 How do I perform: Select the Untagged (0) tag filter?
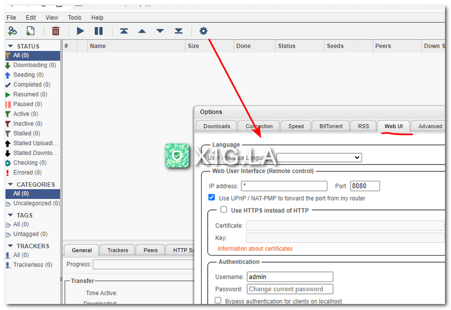pos(32,234)
